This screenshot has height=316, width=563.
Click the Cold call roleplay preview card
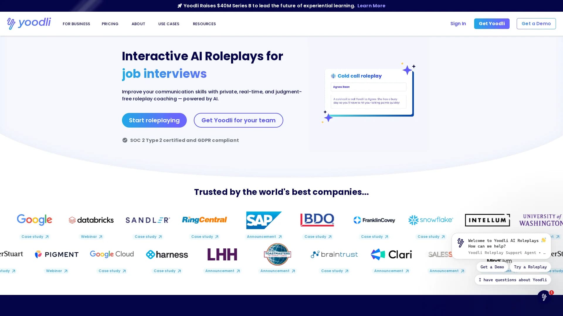pyautogui.click(x=369, y=92)
